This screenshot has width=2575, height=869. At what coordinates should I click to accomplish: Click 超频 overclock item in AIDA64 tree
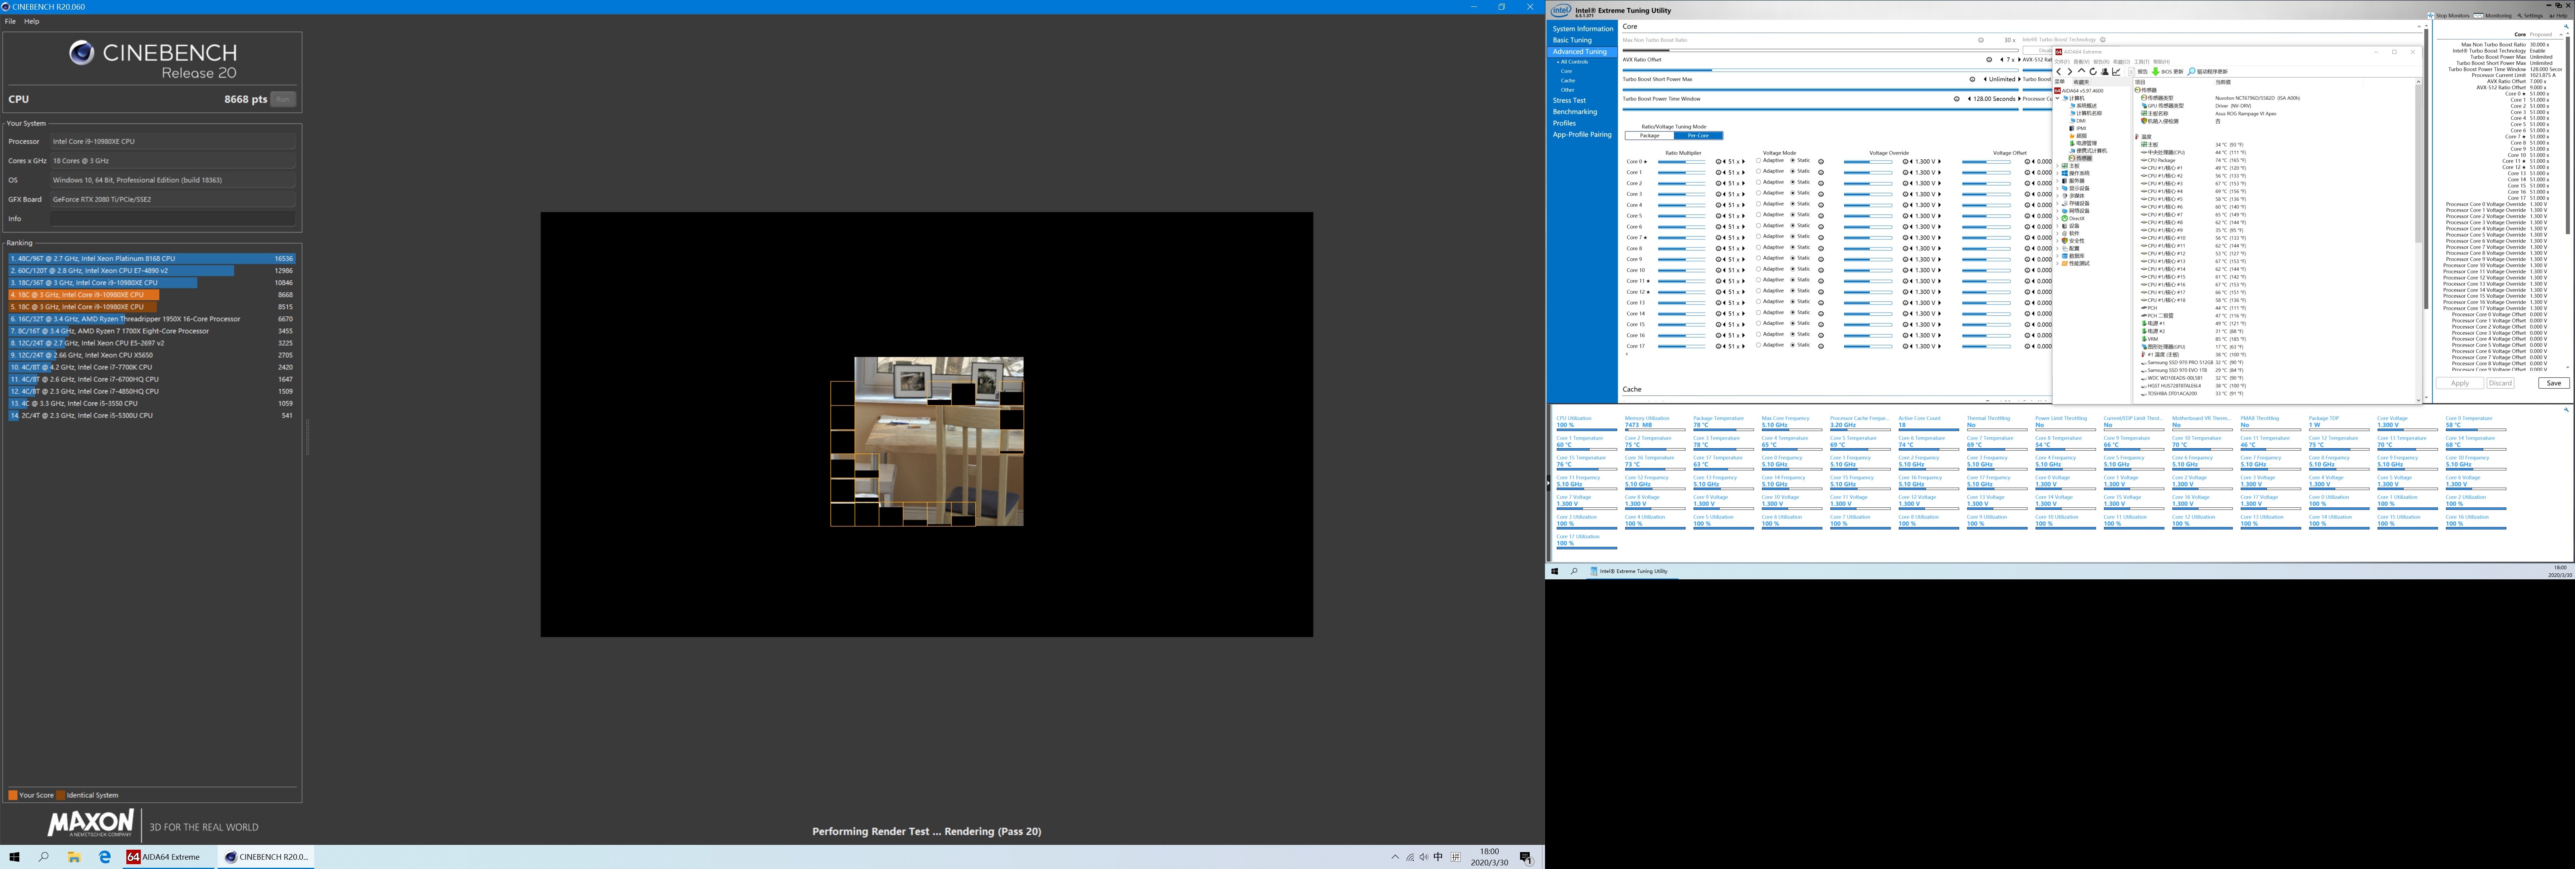2078,136
